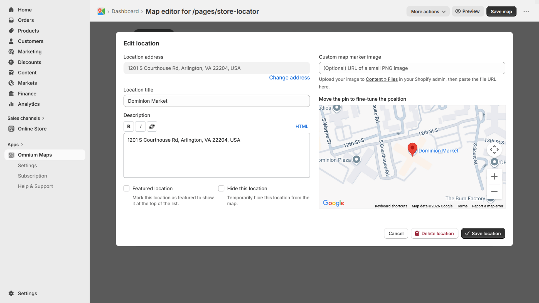539x303 pixels.
Task: Open the Analytics section in the sidebar
Action: click(x=28, y=104)
